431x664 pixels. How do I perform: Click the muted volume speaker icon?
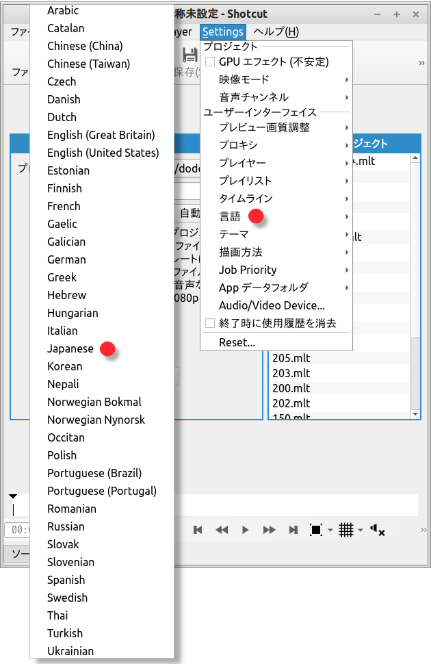click(377, 530)
